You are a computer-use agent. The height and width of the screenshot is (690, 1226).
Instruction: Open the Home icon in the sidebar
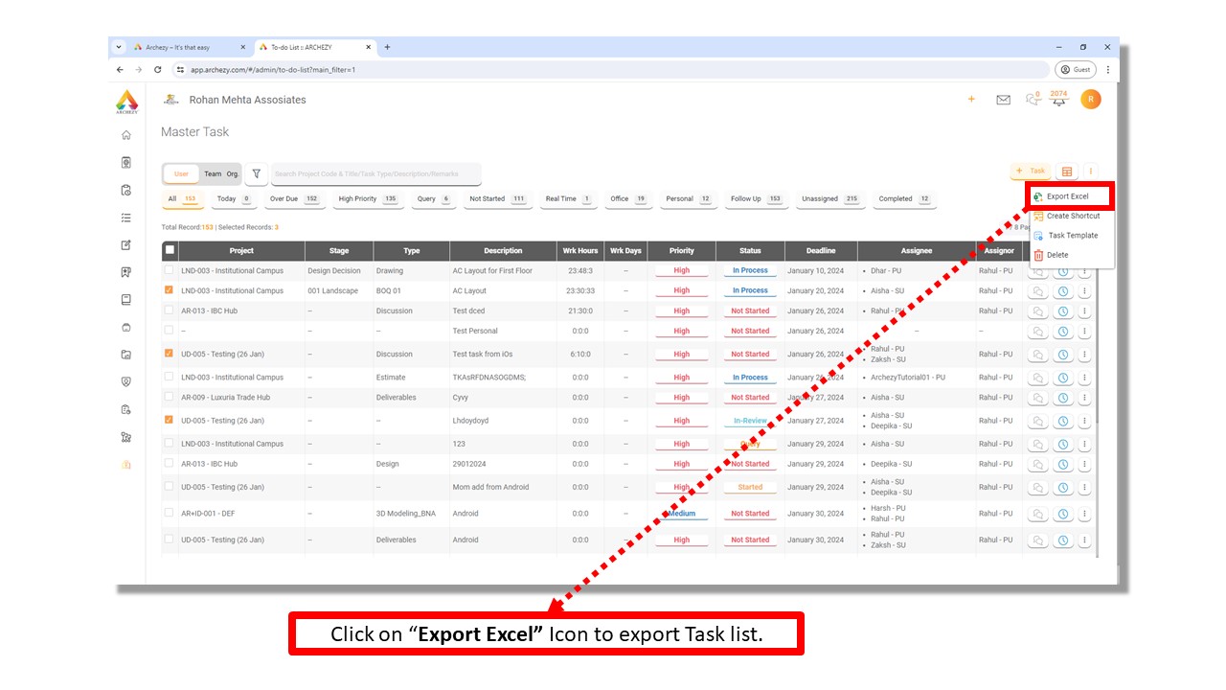[126, 135]
